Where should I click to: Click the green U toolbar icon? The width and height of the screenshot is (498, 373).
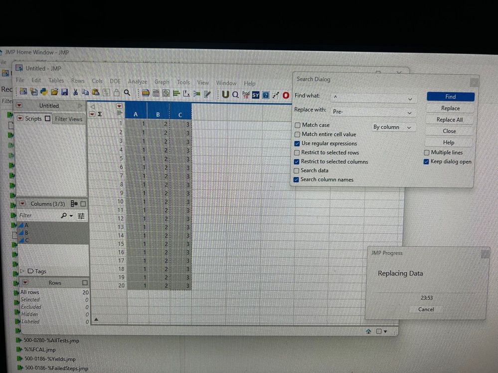pos(225,94)
